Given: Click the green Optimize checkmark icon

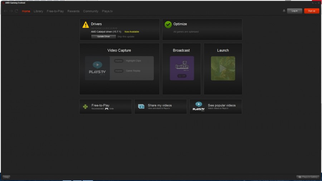Looking at the screenshot, I should coord(168,24).
